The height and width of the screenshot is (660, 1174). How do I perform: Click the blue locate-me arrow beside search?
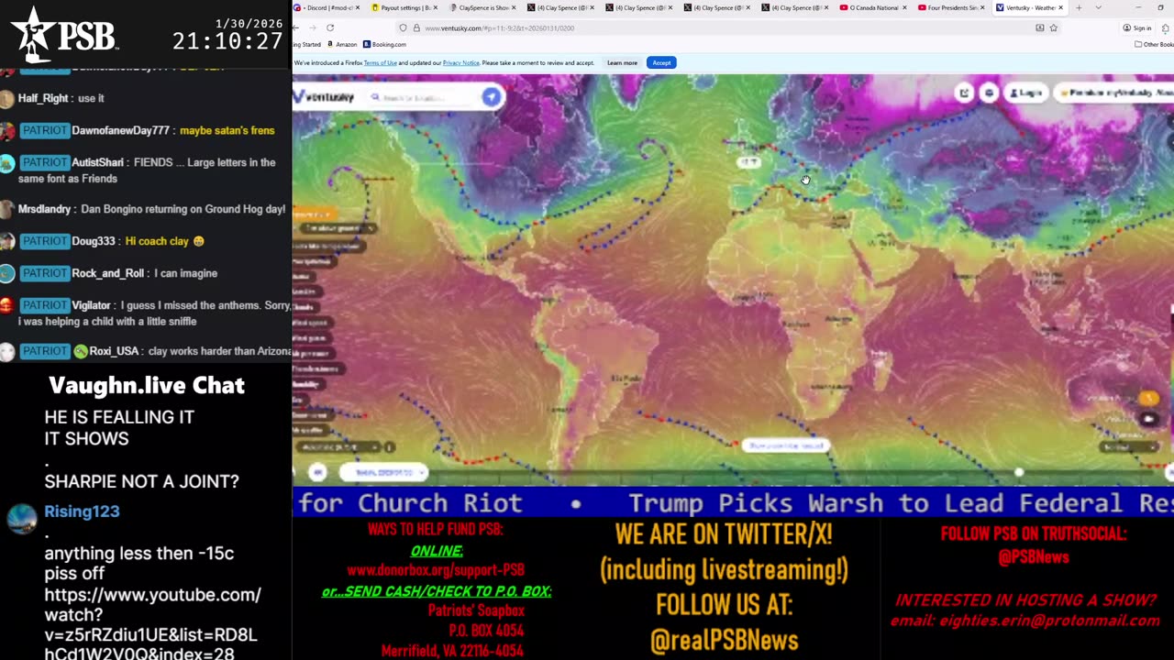coord(492,96)
